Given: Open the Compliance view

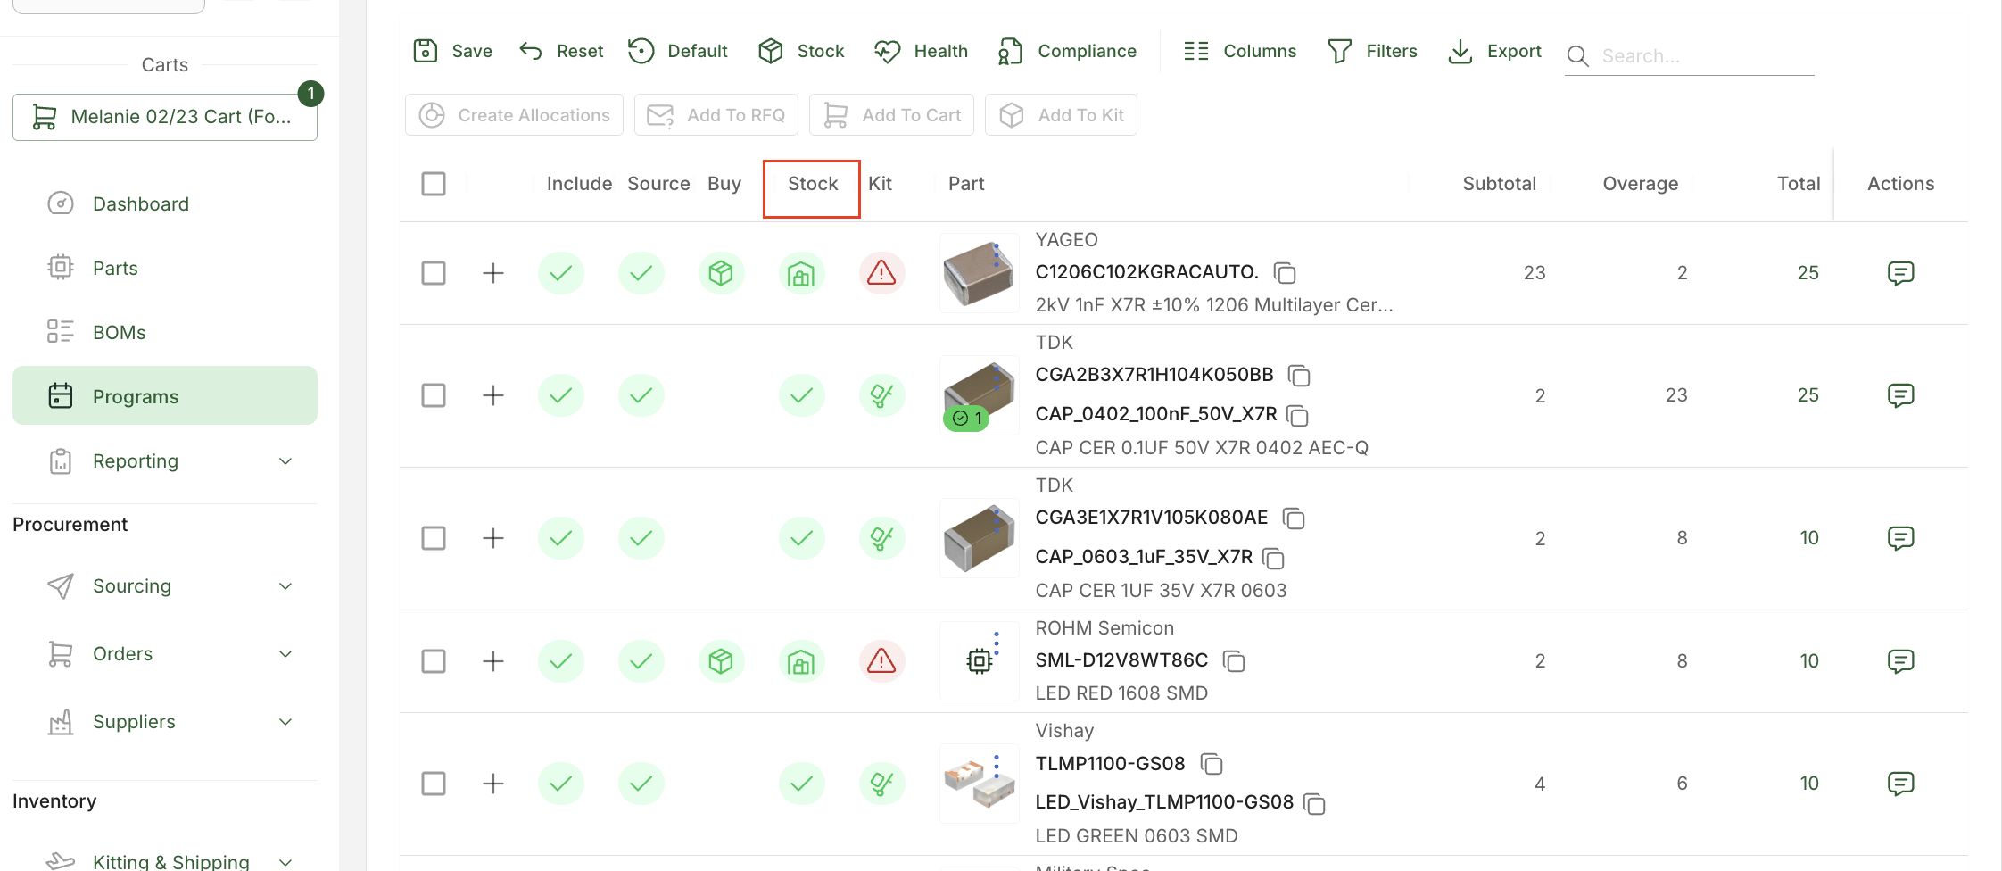Looking at the screenshot, I should (1067, 51).
